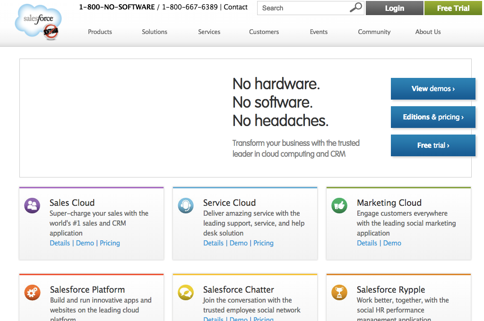The width and height of the screenshot is (484, 321).
Task: Click the green Marketing Cloud thumbs-up icon
Action: (339, 205)
